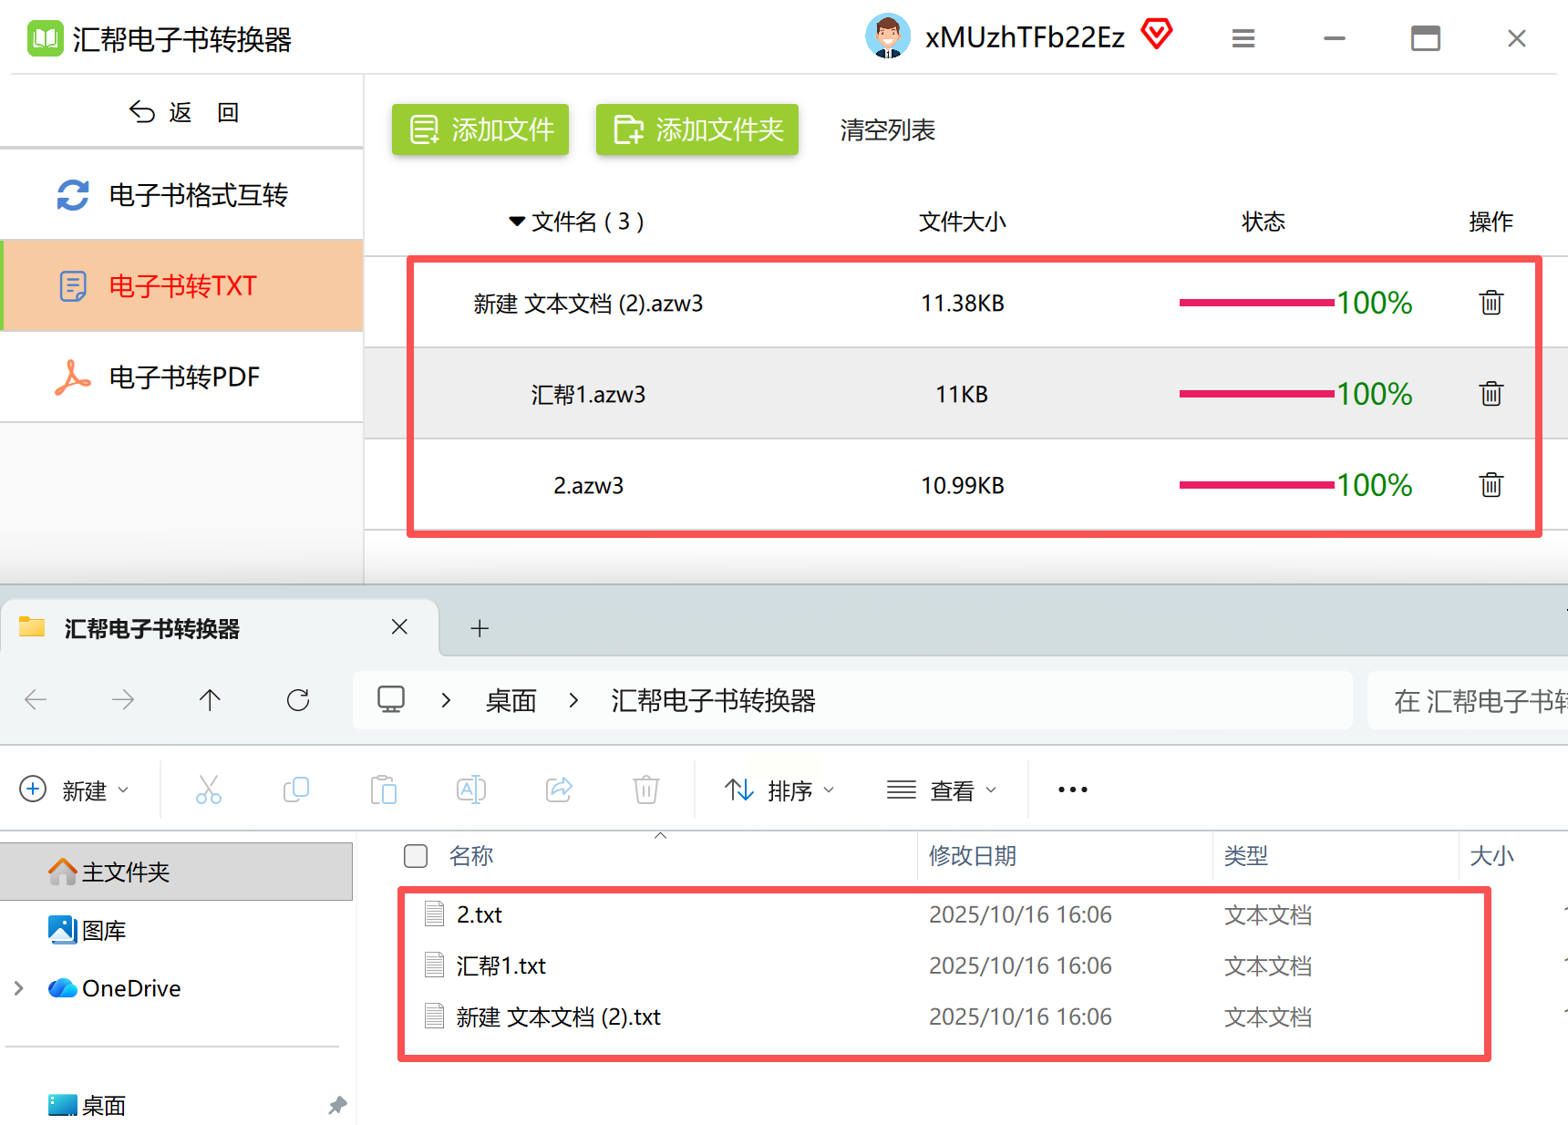Remove 2.azw3 using its trash icon
Screen dimensions: 1568x1125
tap(1491, 485)
